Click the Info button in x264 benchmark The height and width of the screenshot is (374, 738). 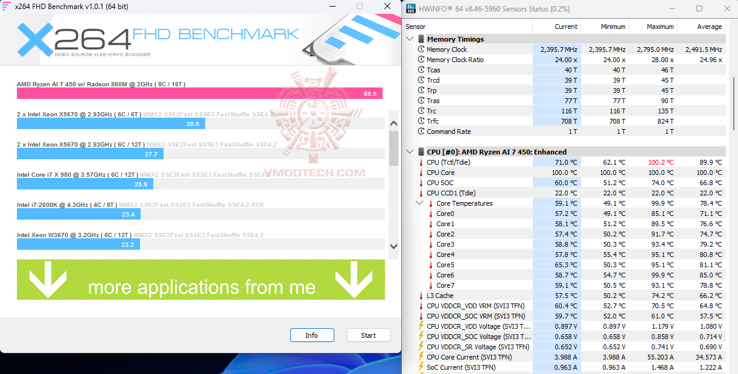tap(311, 335)
